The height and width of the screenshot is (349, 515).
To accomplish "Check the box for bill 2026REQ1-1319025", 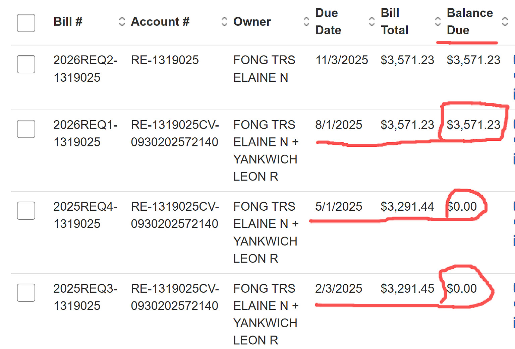I will (26, 129).
